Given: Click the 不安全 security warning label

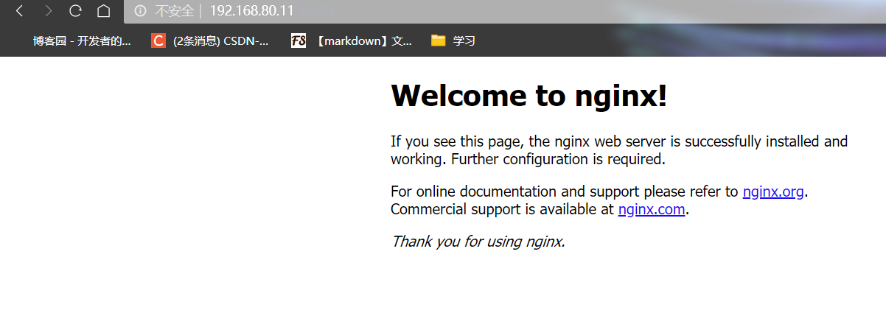Looking at the screenshot, I should 174,11.
